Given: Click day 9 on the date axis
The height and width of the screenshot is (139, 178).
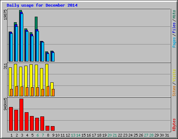Looking at the screenshot, I should coord(53,135).
